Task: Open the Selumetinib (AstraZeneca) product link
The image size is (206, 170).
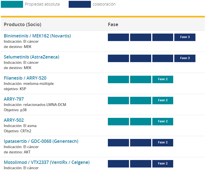Action: 31,57
